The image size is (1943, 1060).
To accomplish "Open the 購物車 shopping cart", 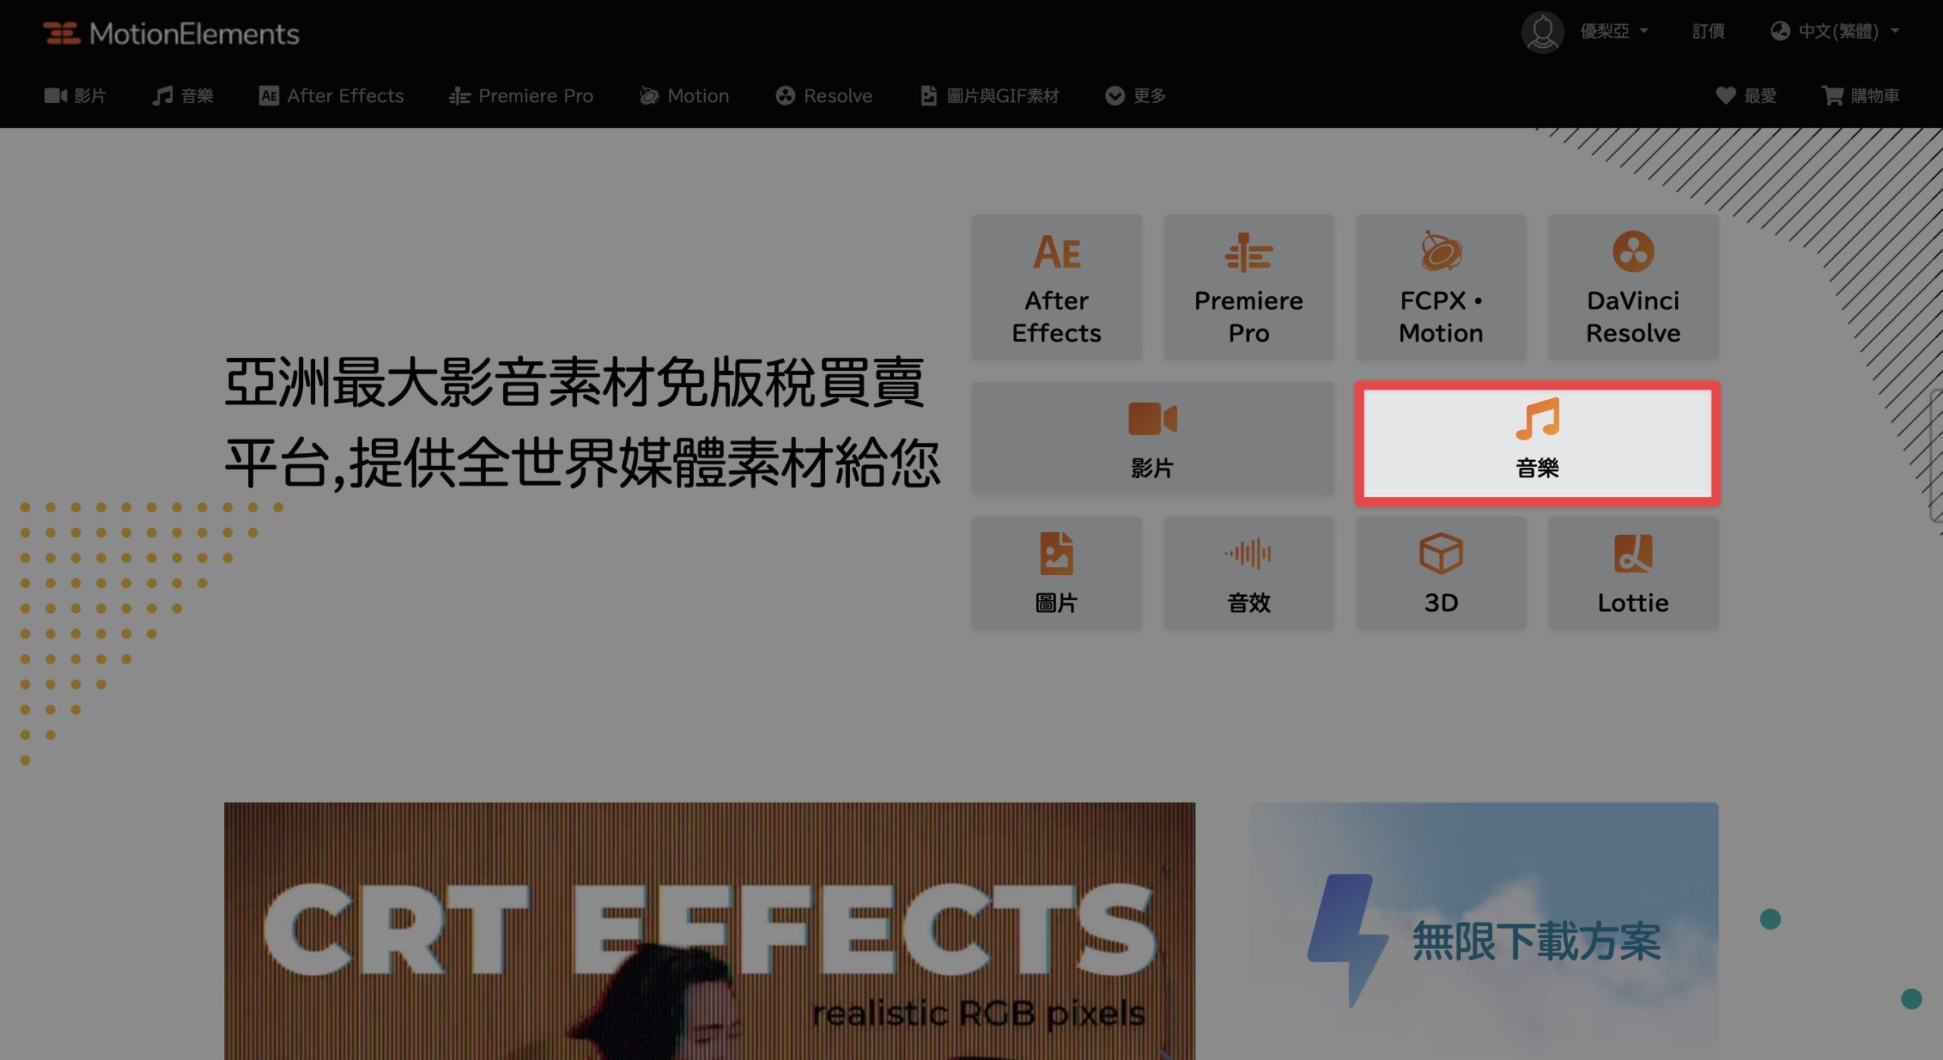I will [1860, 96].
